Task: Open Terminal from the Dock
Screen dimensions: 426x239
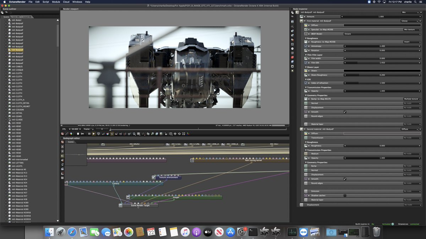Action: coord(253,232)
